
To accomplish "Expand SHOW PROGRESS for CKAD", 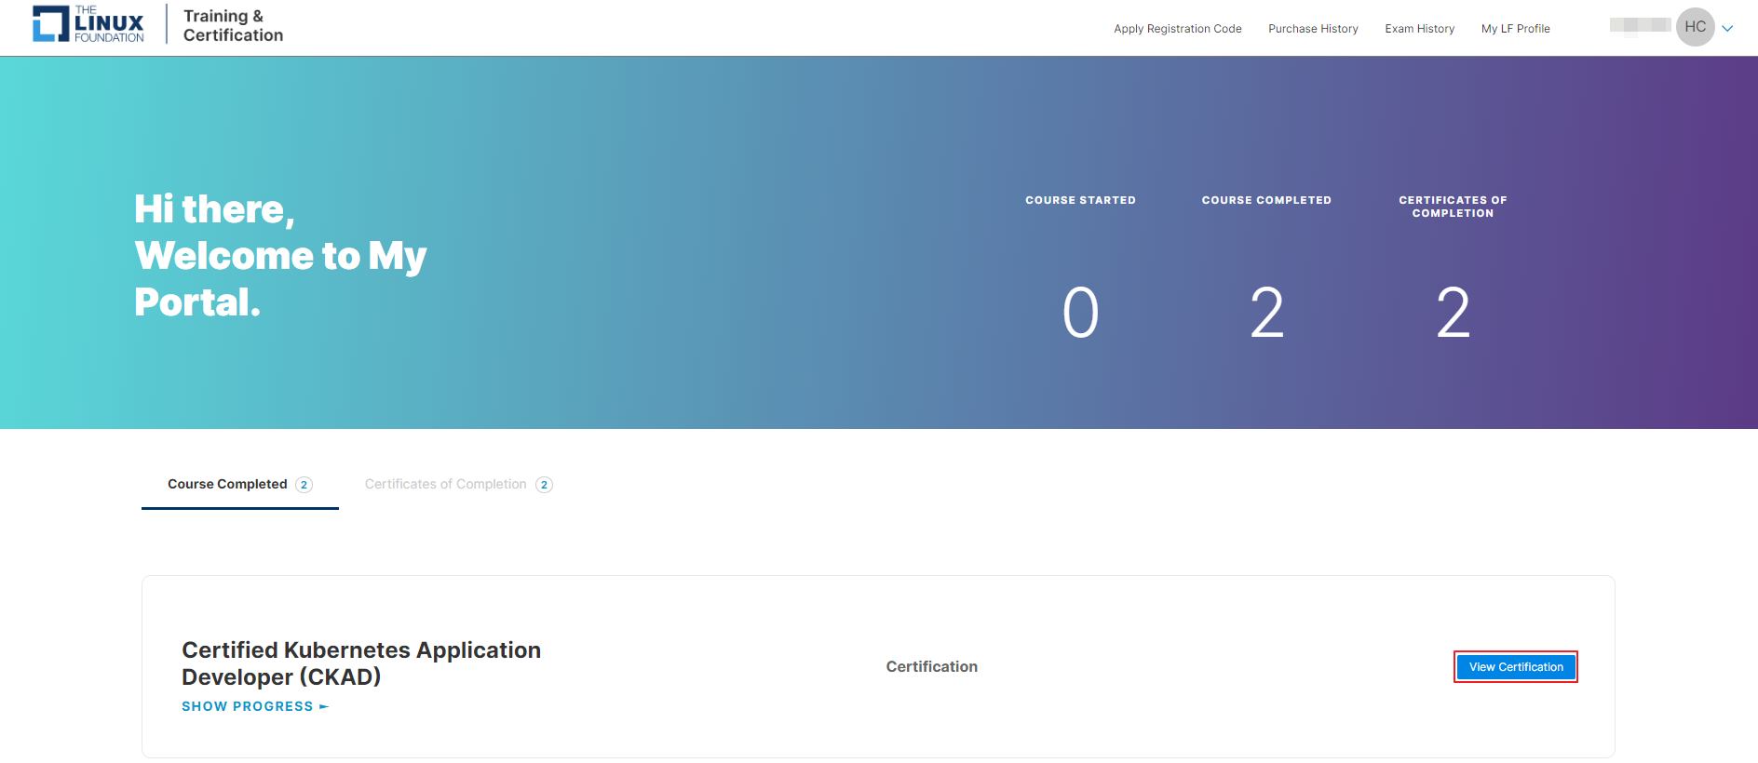I will [x=255, y=707].
